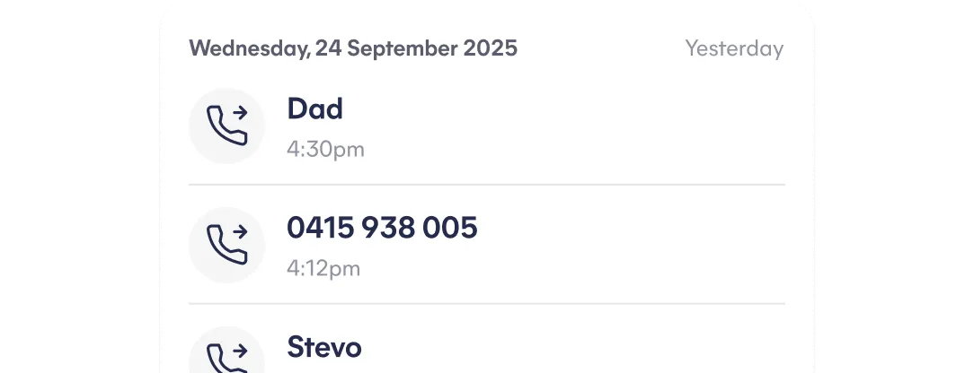Click the handset in the 0415 938 005 call icon

point(223,247)
